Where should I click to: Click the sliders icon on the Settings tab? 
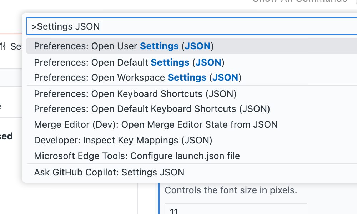[3, 46]
